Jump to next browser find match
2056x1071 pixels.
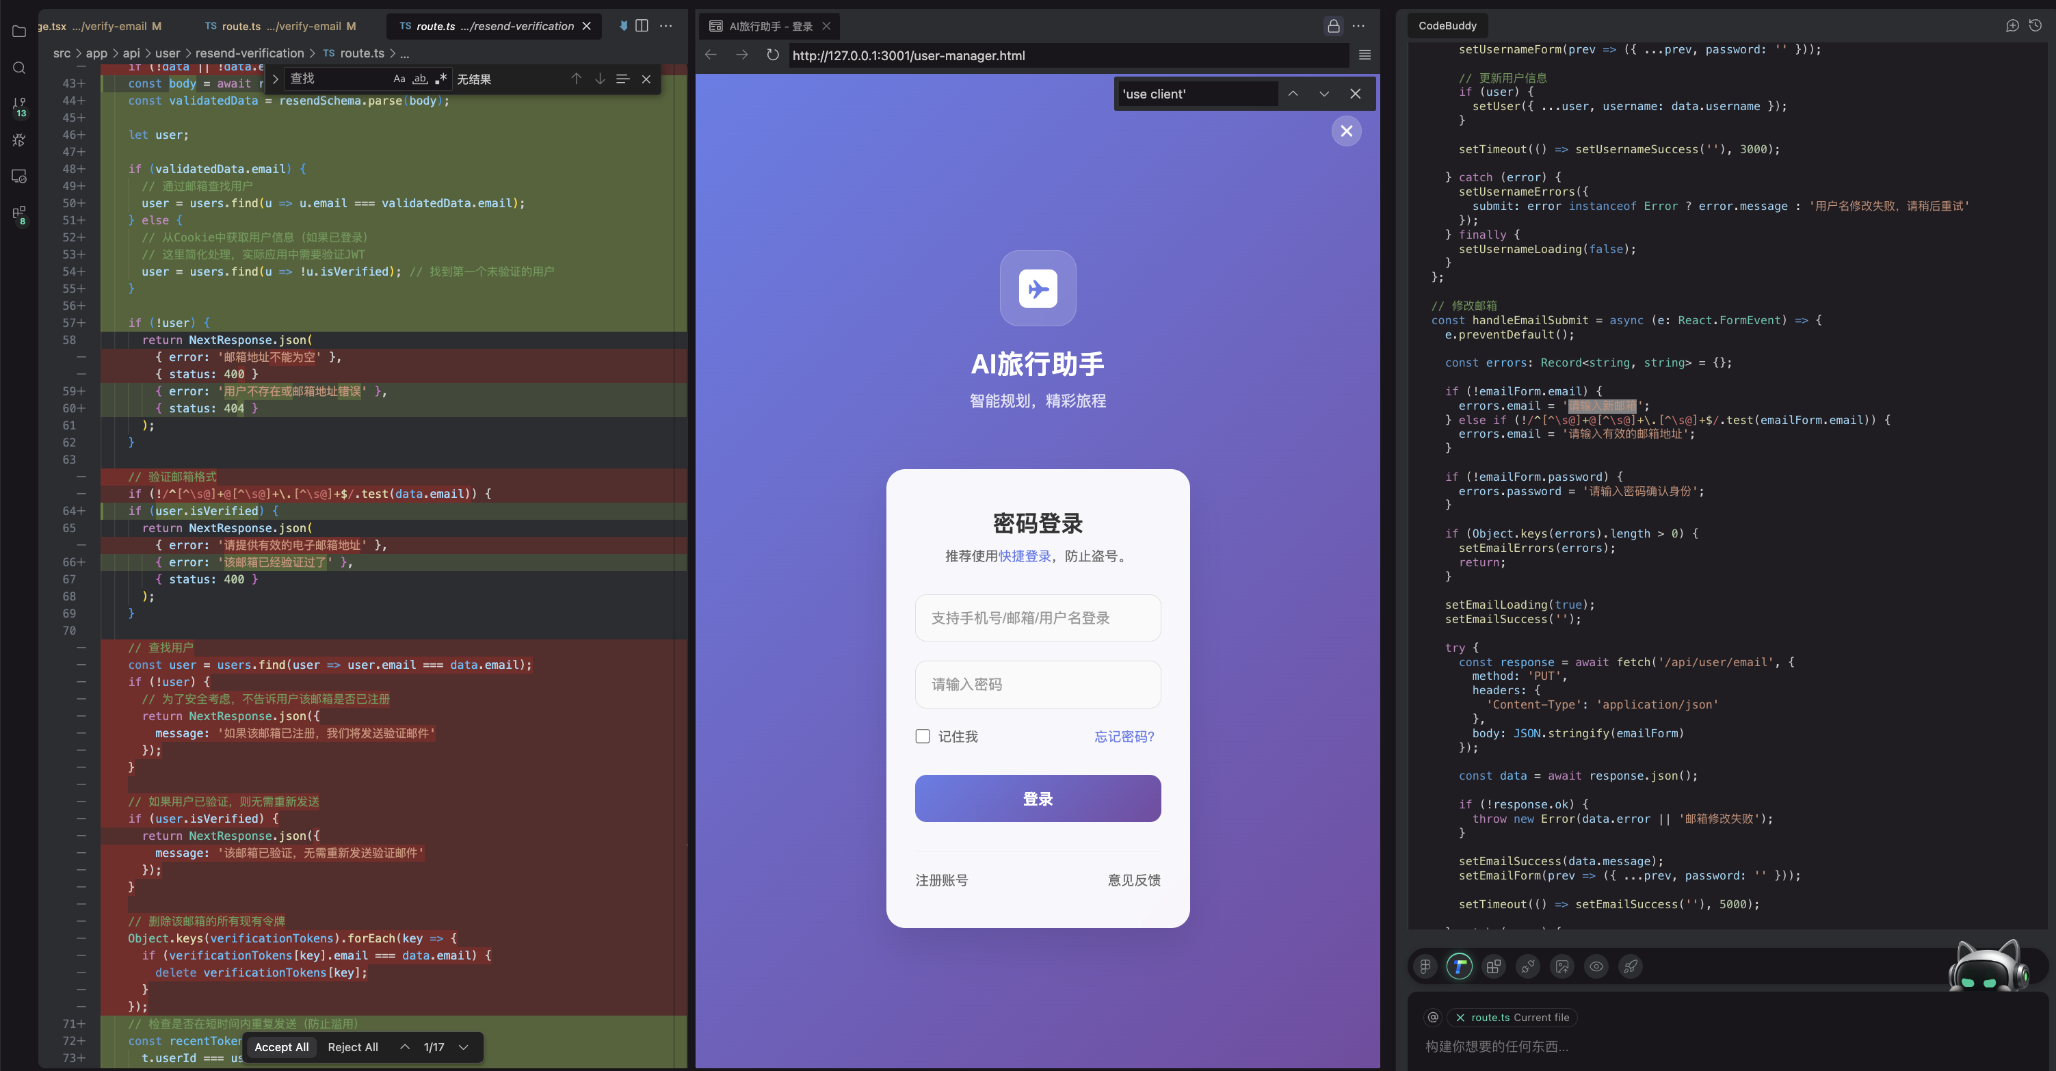1324,94
